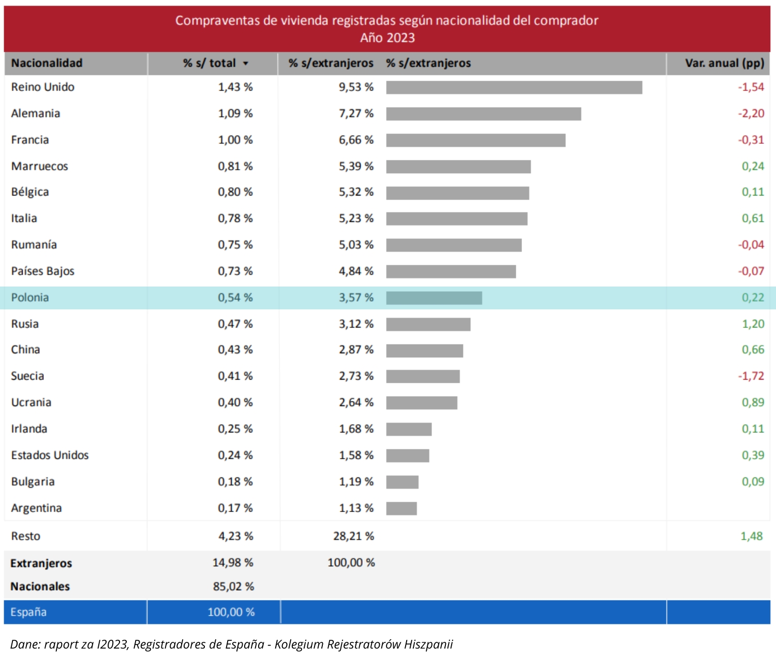
Task: Click the blue España total row label
Action: [28, 612]
